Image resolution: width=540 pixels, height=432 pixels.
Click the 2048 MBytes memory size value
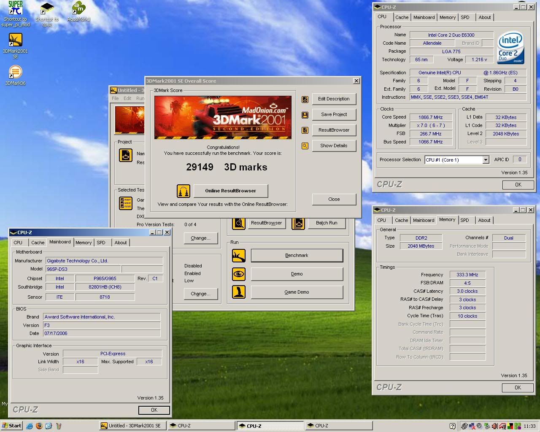[x=421, y=246]
